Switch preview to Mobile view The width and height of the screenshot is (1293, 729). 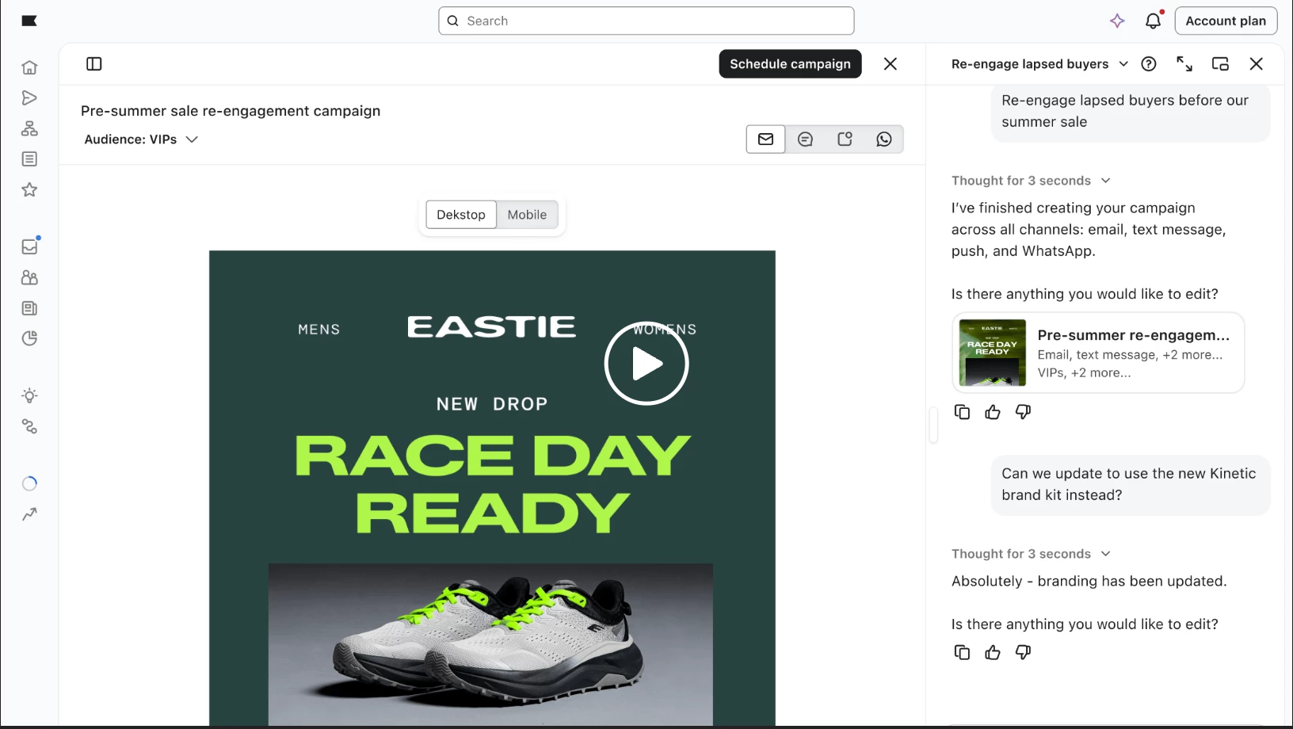pyautogui.click(x=527, y=215)
